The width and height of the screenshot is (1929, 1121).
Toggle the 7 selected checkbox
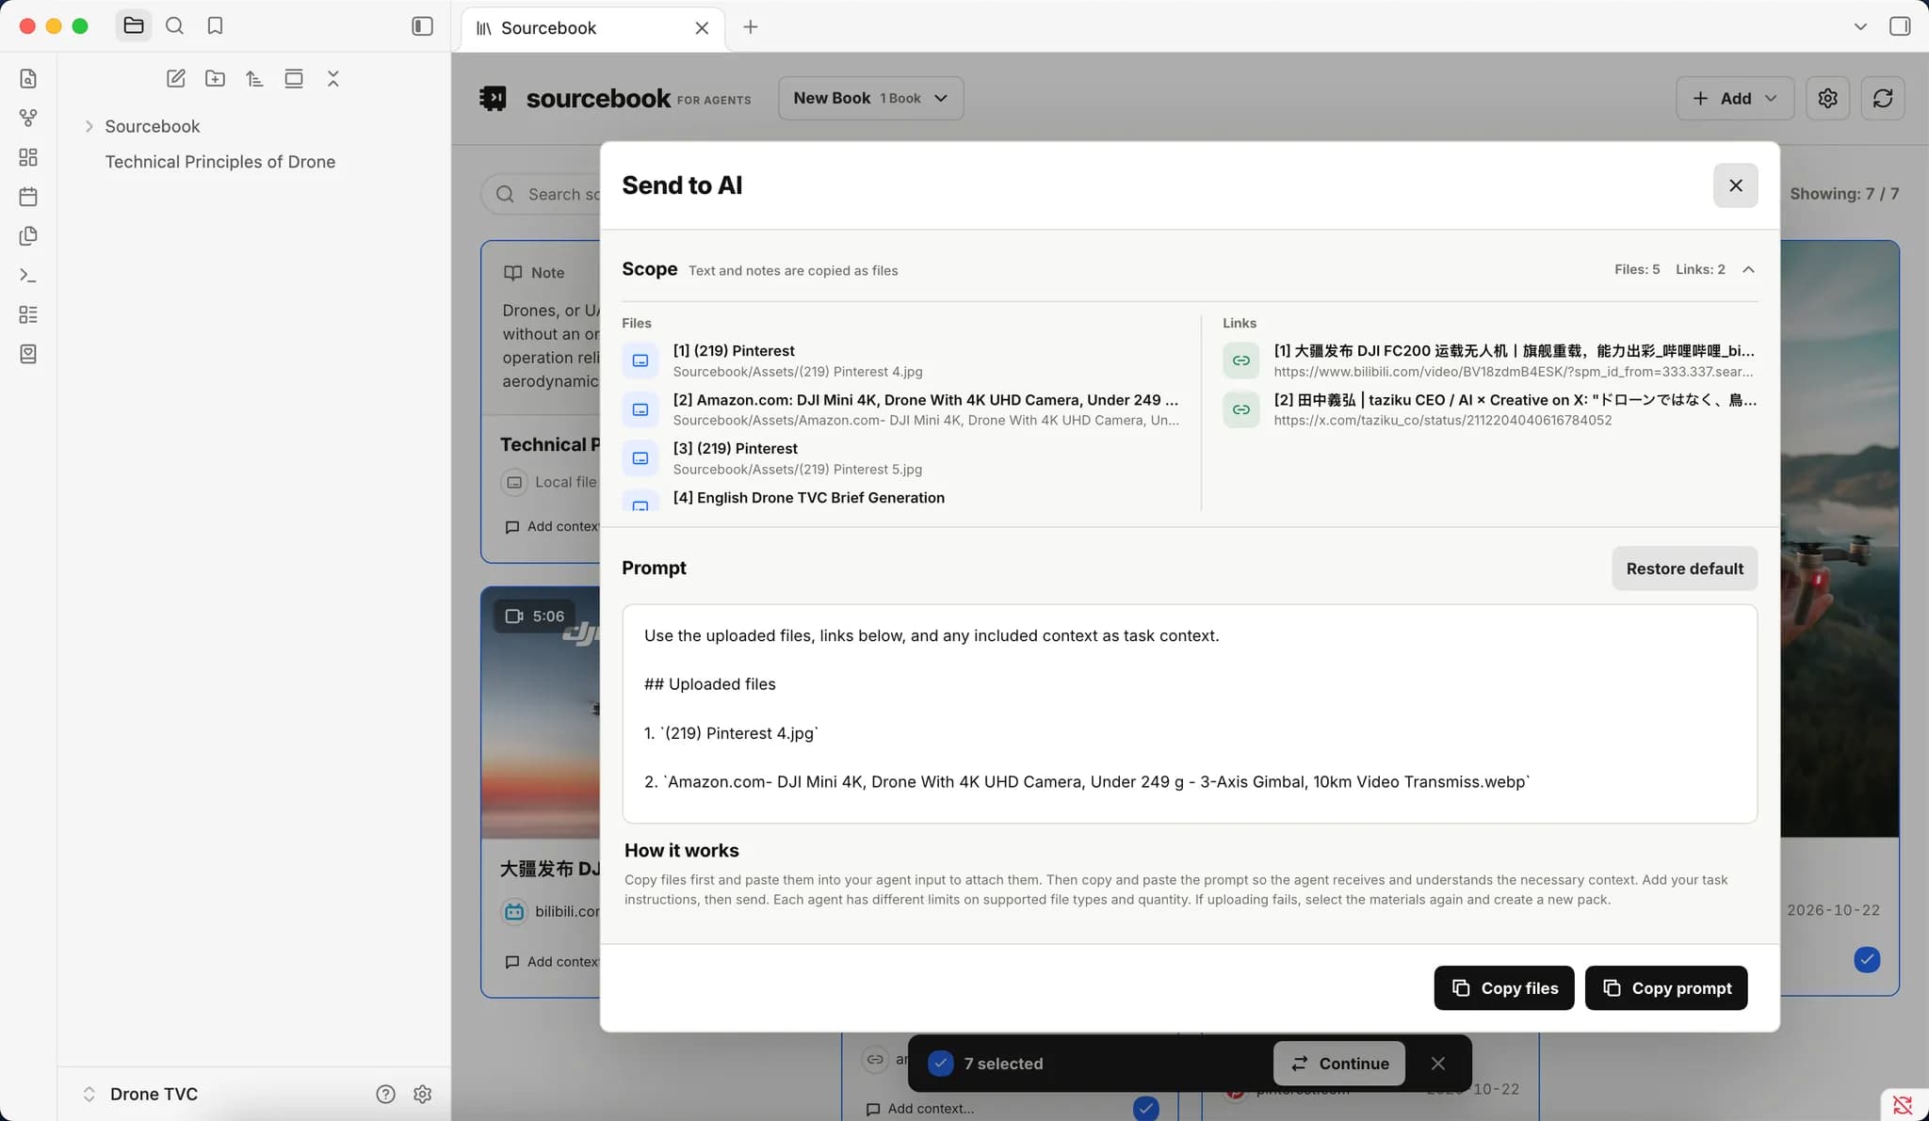tap(940, 1064)
